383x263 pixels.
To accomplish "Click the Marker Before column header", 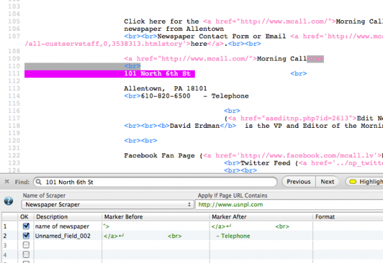I will tap(156, 217).
